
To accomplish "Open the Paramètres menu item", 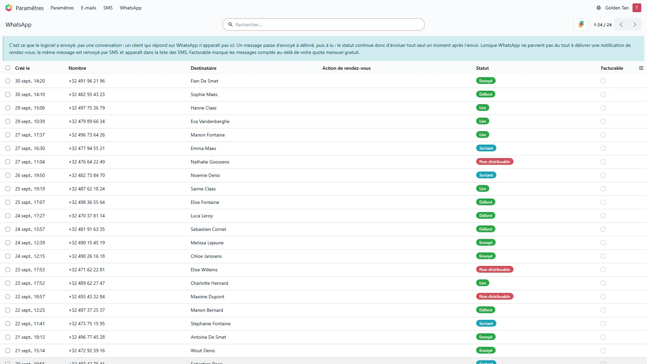I will 62,8.
